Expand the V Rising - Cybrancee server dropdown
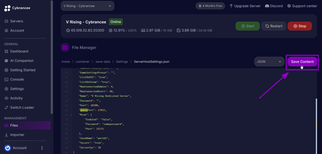The width and height of the screenshot is (322, 154). [x=87, y=6]
